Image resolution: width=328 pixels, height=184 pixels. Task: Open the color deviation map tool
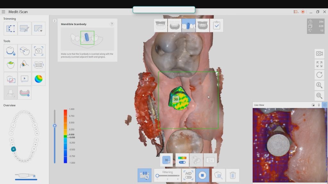pos(39,79)
